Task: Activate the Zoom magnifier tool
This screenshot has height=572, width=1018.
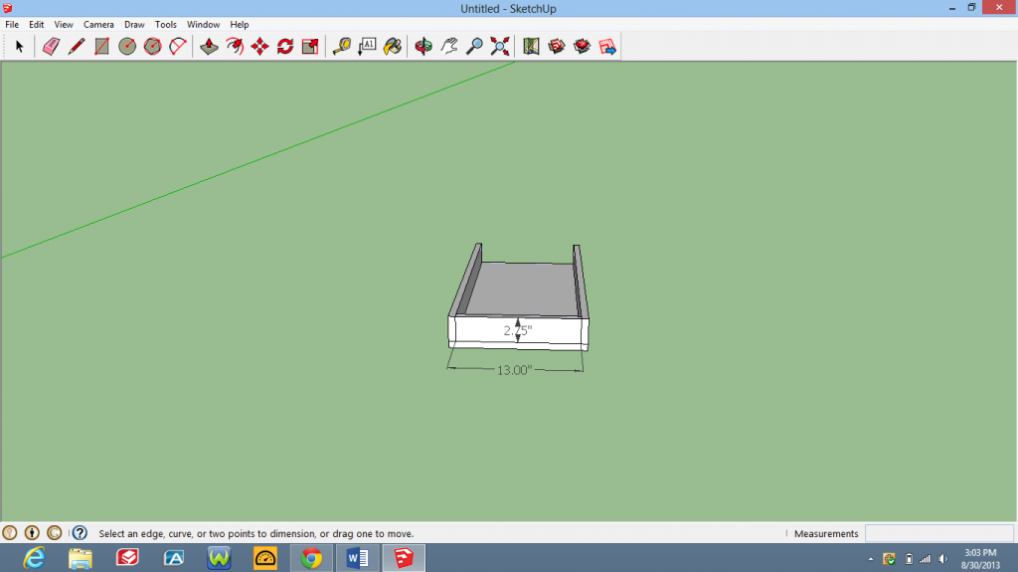Action: click(474, 46)
